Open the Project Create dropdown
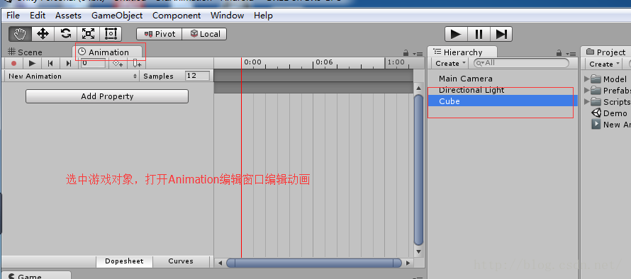The width and height of the screenshot is (631, 279). click(603, 64)
